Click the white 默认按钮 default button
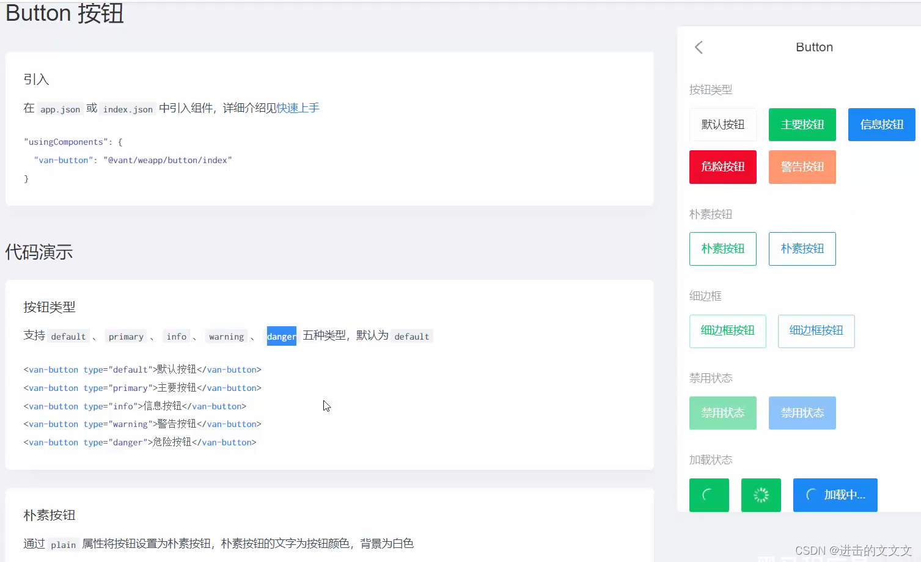 [722, 124]
